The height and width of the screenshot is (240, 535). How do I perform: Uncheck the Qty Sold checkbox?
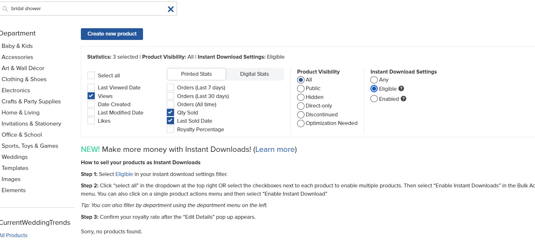click(170, 112)
